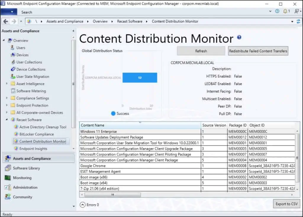Select the Boot image (x64) row
This screenshot has height=217, width=303.
[187, 183]
